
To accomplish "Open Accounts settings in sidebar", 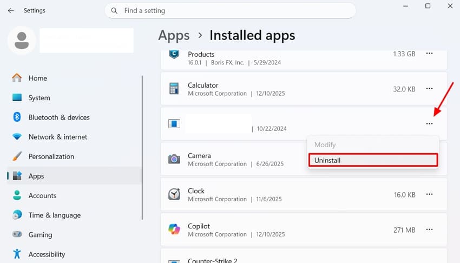I will [42, 195].
